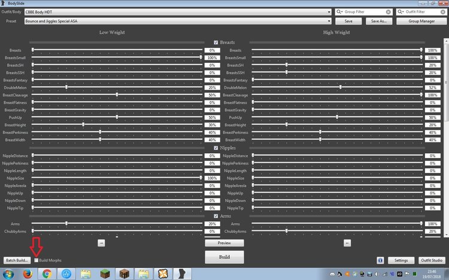Click the volume speaker tray icon

point(377,274)
